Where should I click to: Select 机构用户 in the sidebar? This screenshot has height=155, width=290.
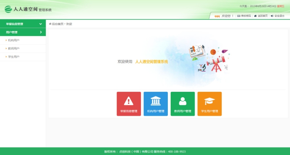point(14,40)
